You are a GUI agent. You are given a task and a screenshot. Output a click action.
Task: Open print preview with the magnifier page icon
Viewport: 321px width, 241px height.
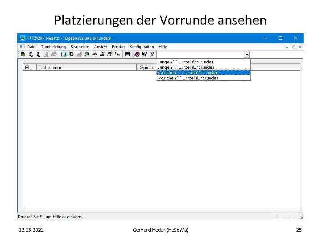click(x=46, y=54)
